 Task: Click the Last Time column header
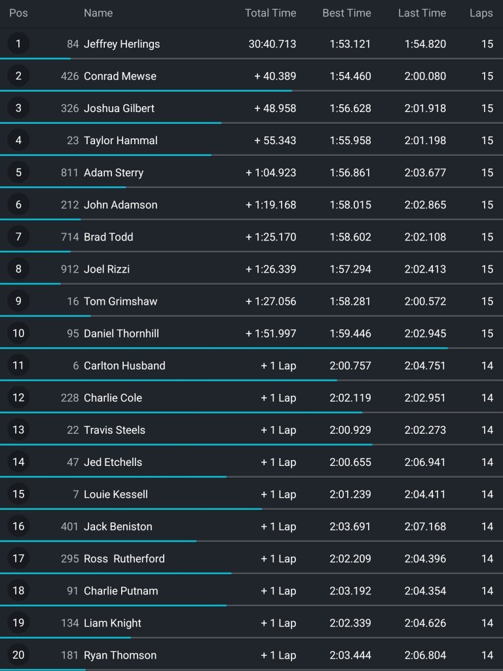pos(422,13)
